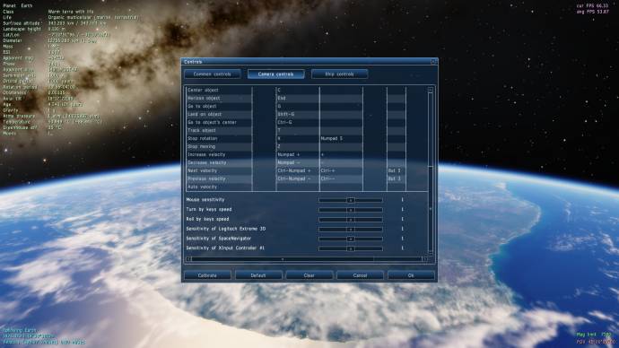
Task: Cancel the controls changes
Action: click(x=360, y=275)
